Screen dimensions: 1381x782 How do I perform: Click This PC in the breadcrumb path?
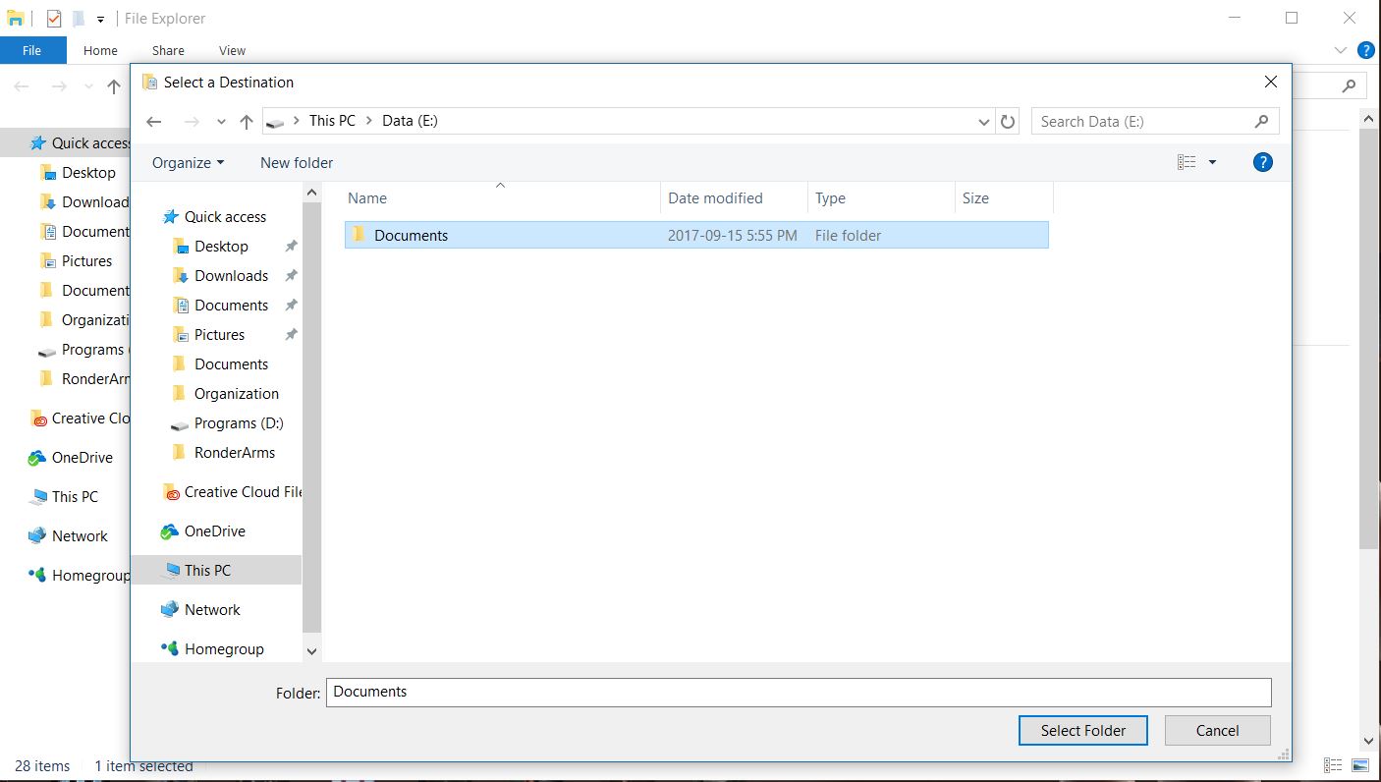(x=332, y=121)
